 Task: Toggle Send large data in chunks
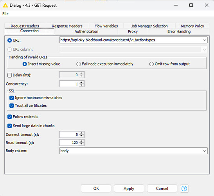click(9, 126)
